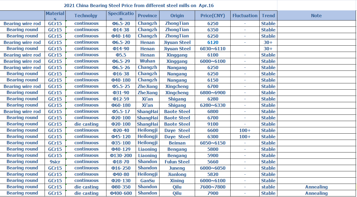Viewport: 357px width, 197px height.
Task: Select the 7600~7800 price cell
Action: pos(213,187)
